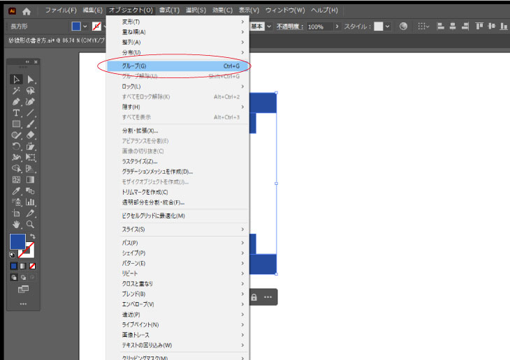Viewport: 510px width, 360px height.
Task: Select the Blend tool
Action: coord(31,191)
